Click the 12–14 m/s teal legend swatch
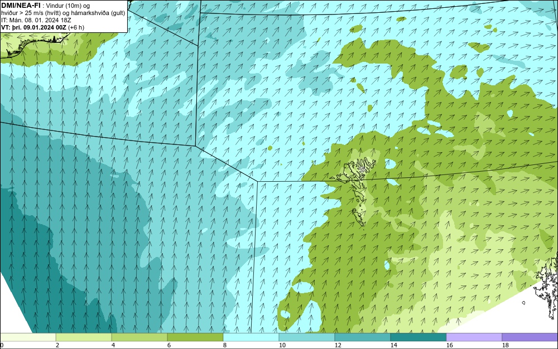Screen dimensions: 558x349 pos(363,337)
